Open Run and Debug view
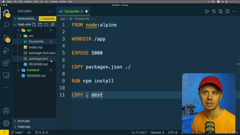 [6, 50]
